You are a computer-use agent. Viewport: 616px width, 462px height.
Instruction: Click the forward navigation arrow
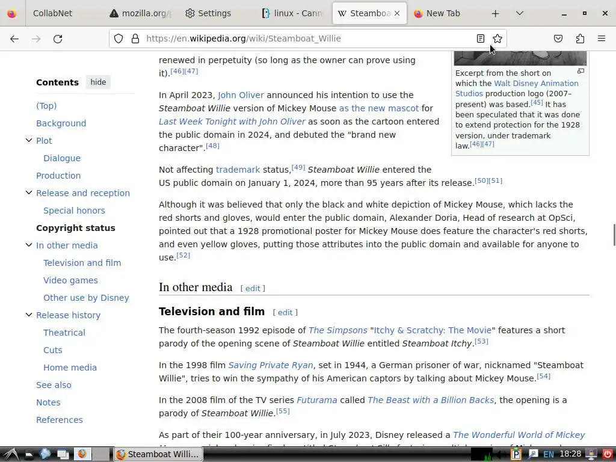pos(36,38)
